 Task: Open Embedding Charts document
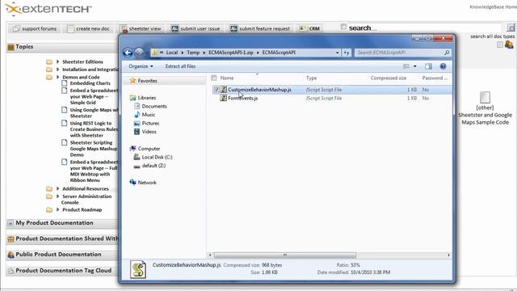click(90, 83)
